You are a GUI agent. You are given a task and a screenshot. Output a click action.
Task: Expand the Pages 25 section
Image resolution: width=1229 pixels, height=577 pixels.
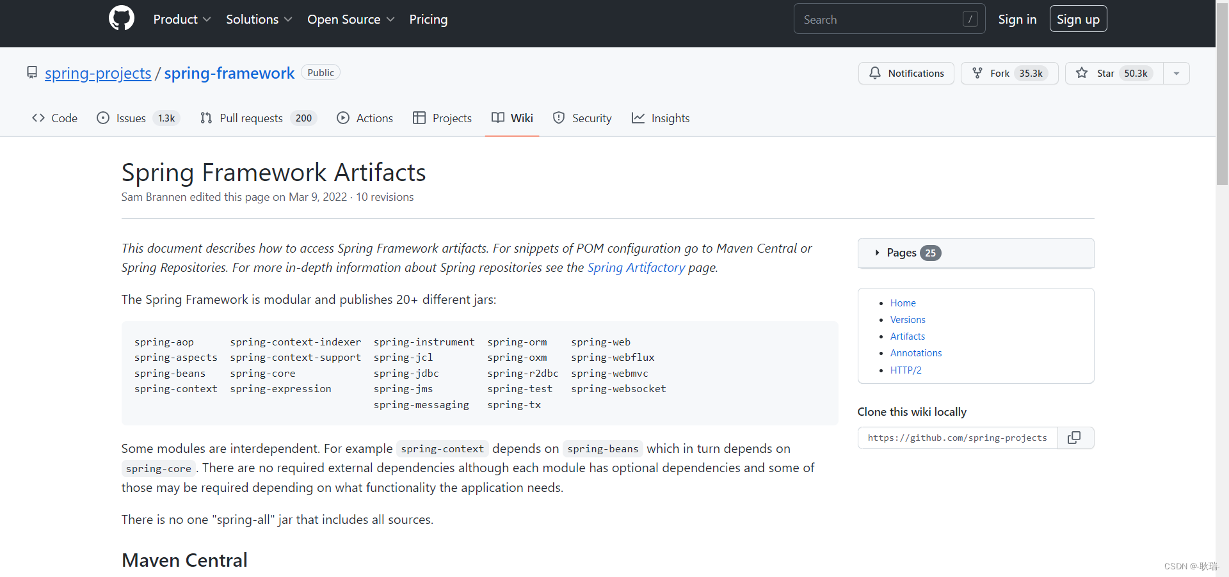pyautogui.click(x=976, y=253)
